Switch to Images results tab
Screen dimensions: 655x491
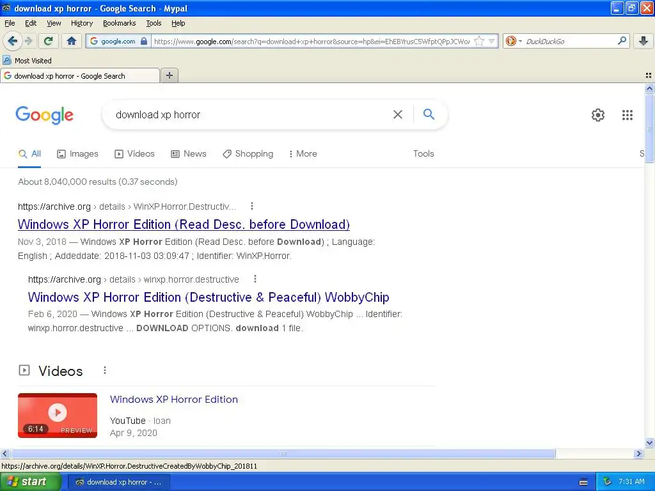77,154
